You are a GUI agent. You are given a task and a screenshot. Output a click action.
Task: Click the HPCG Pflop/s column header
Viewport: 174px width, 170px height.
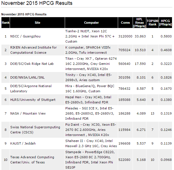point(165,23)
